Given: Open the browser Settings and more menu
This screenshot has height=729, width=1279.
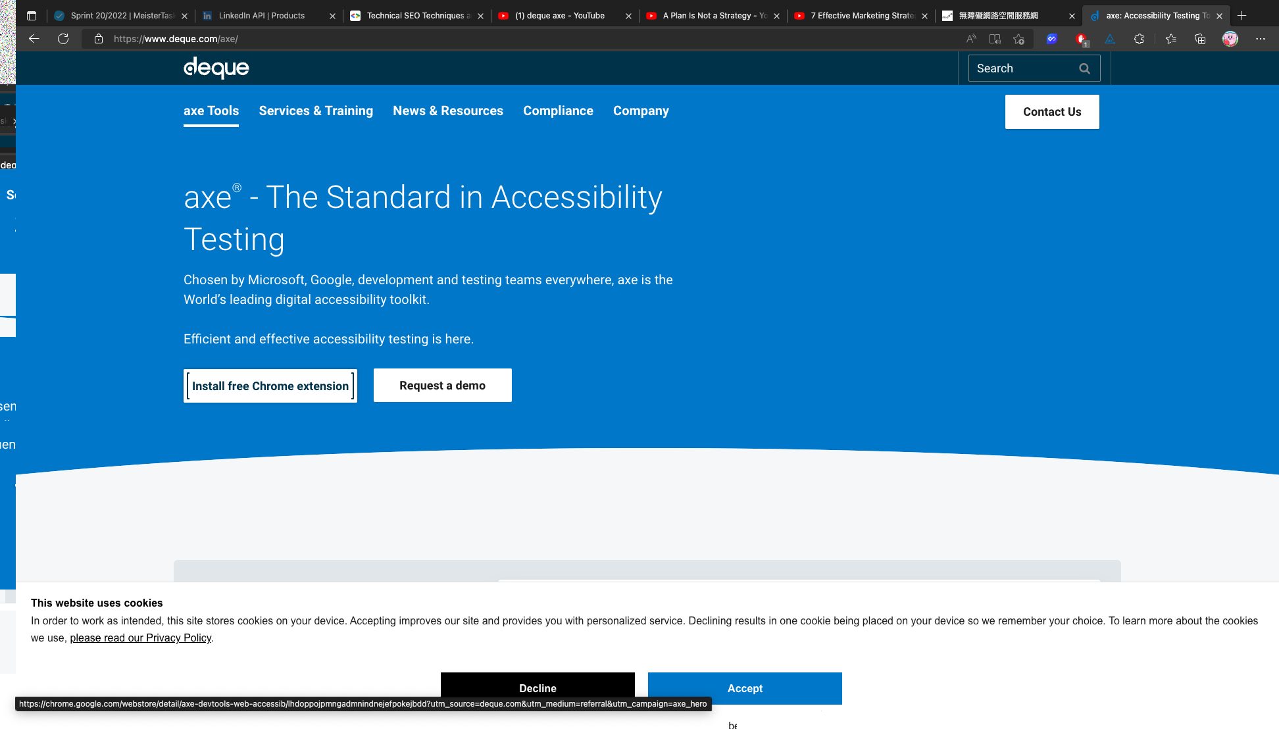Looking at the screenshot, I should pyautogui.click(x=1260, y=39).
